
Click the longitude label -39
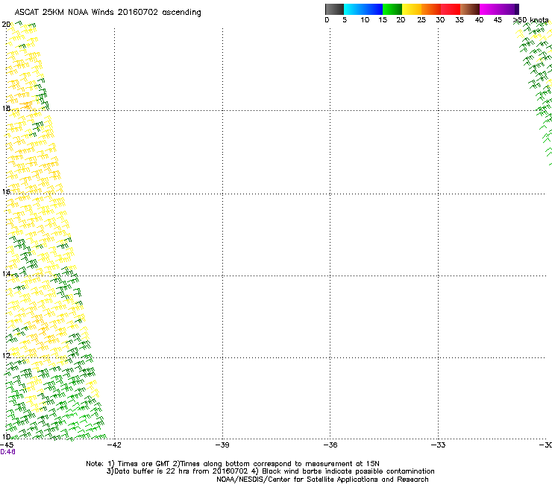point(222,445)
